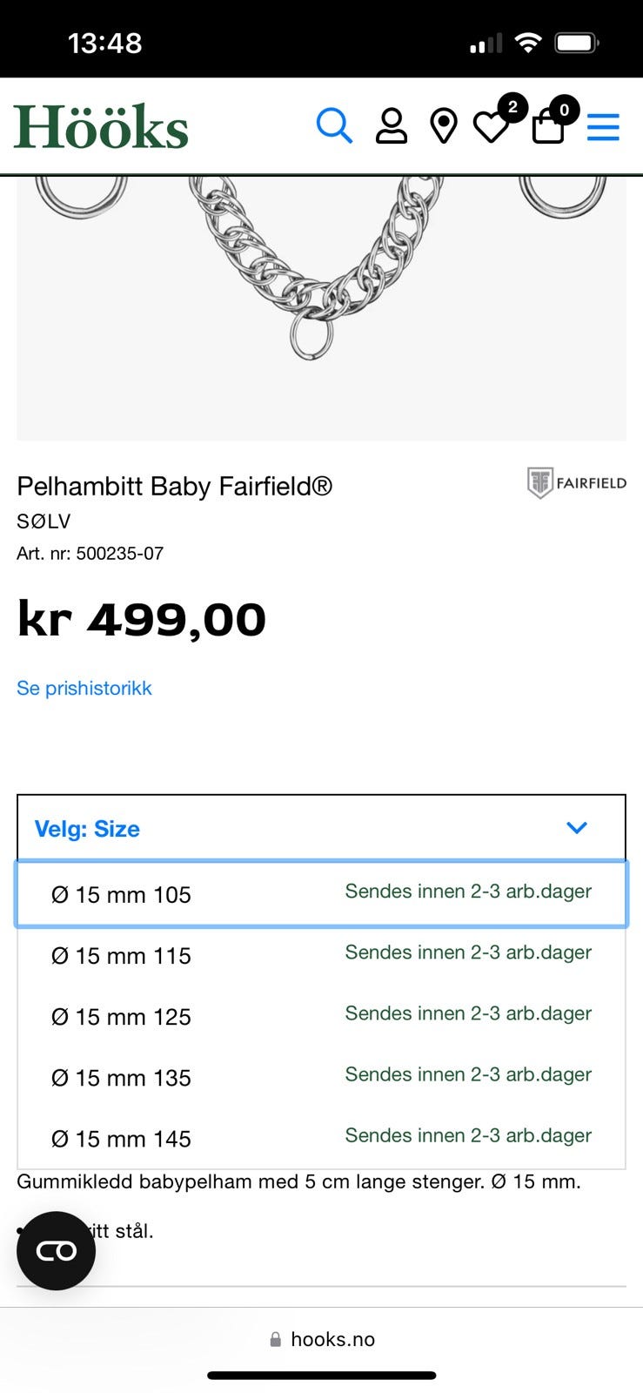Select size Ø 15 mm 105

(x=321, y=894)
